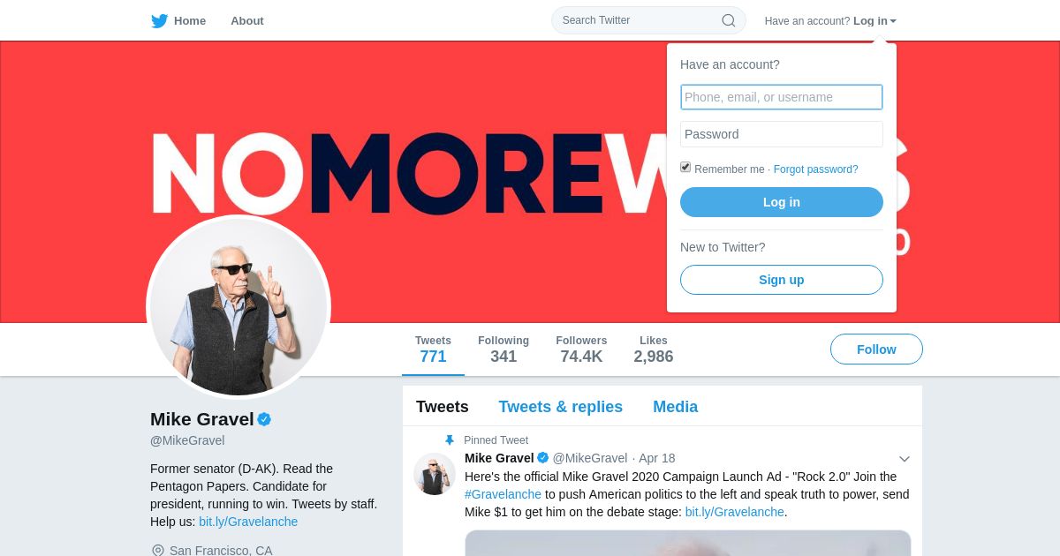This screenshot has height=556, width=1060.
Task: Toggle the Remember me checkbox
Action: tap(685, 168)
